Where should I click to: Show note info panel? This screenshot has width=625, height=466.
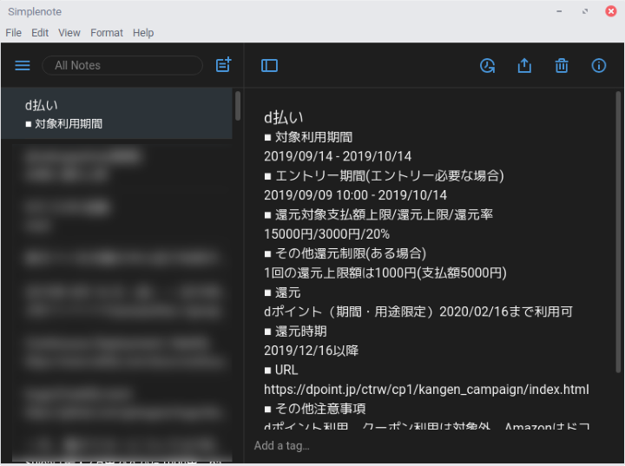pyautogui.click(x=598, y=66)
